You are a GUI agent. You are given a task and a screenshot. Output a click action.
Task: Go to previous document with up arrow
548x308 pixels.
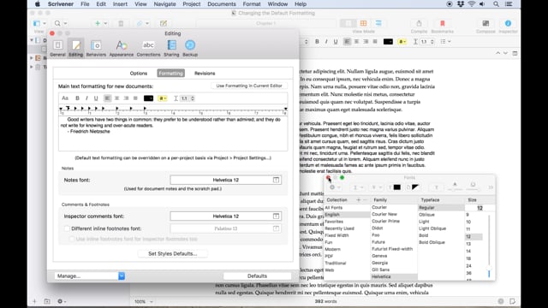(x=497, y=53)
